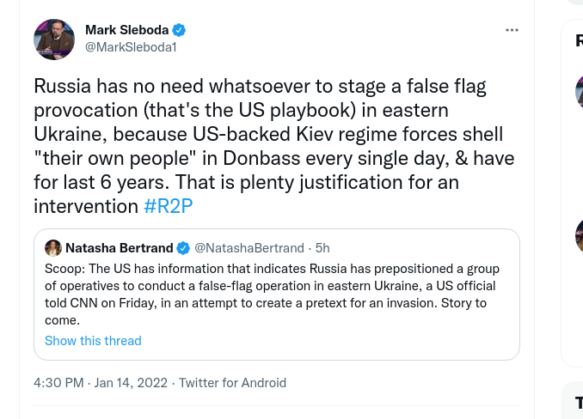Click the upper partial avatar in right sidebar
Image resolution: width=583 pixels, height=419 pixels.
pyautogui.click(x=580, y=92)
